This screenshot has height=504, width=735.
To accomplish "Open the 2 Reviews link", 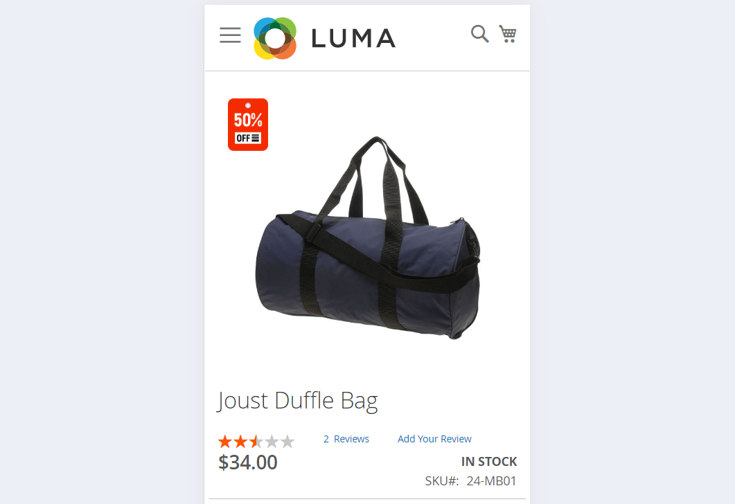I will pyautogui.click(x=346, y=439).
